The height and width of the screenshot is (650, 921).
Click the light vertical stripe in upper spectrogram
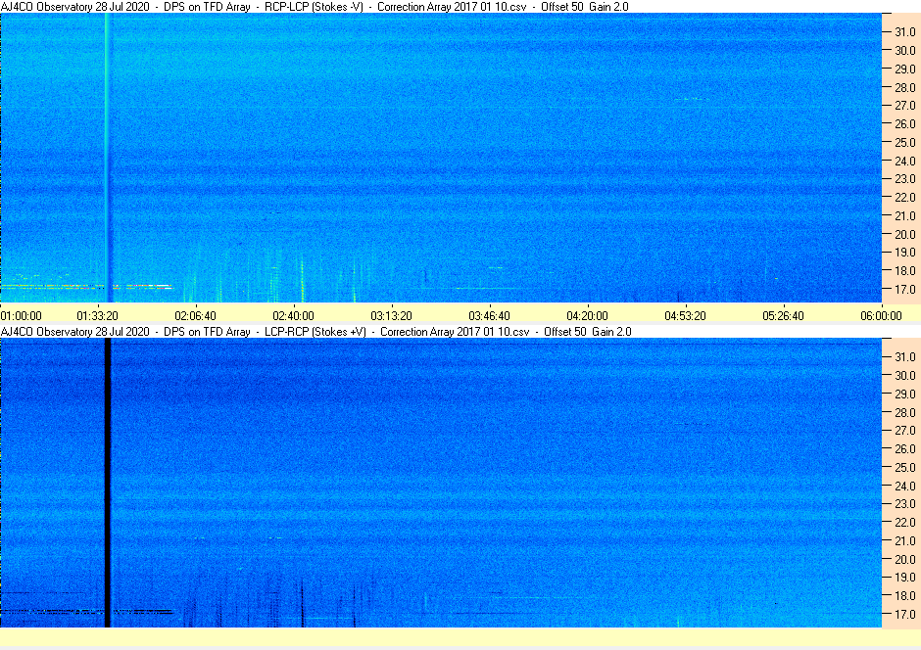[108, 158]
